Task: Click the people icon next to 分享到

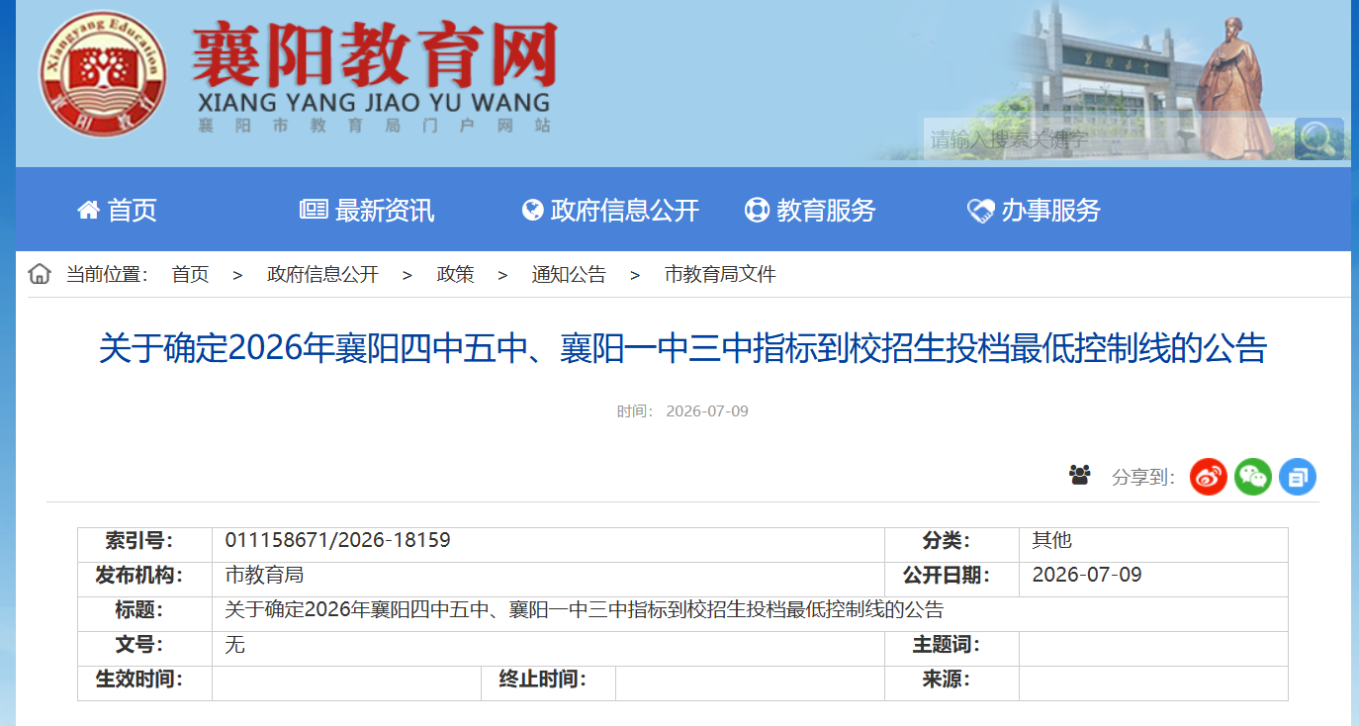Action: coord(1079,476)
